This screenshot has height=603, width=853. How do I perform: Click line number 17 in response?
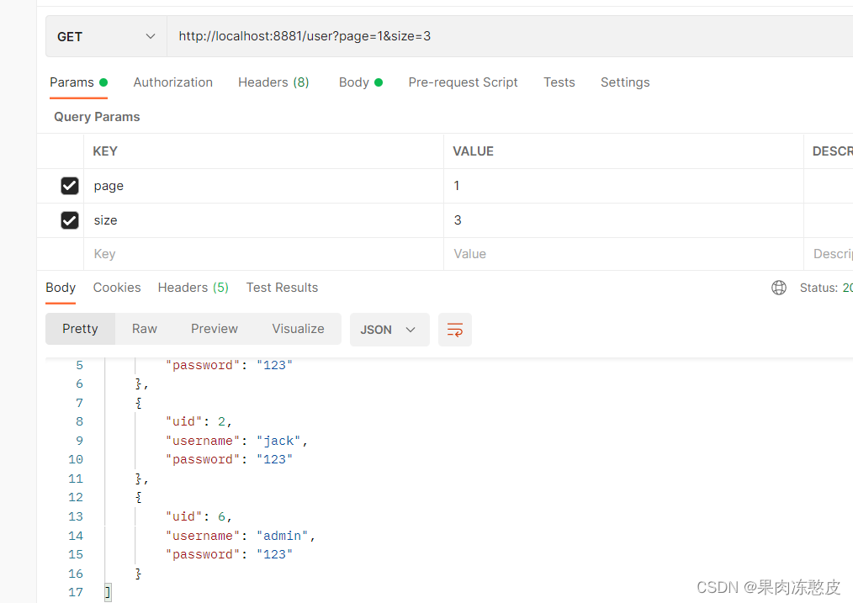(76, 592)
